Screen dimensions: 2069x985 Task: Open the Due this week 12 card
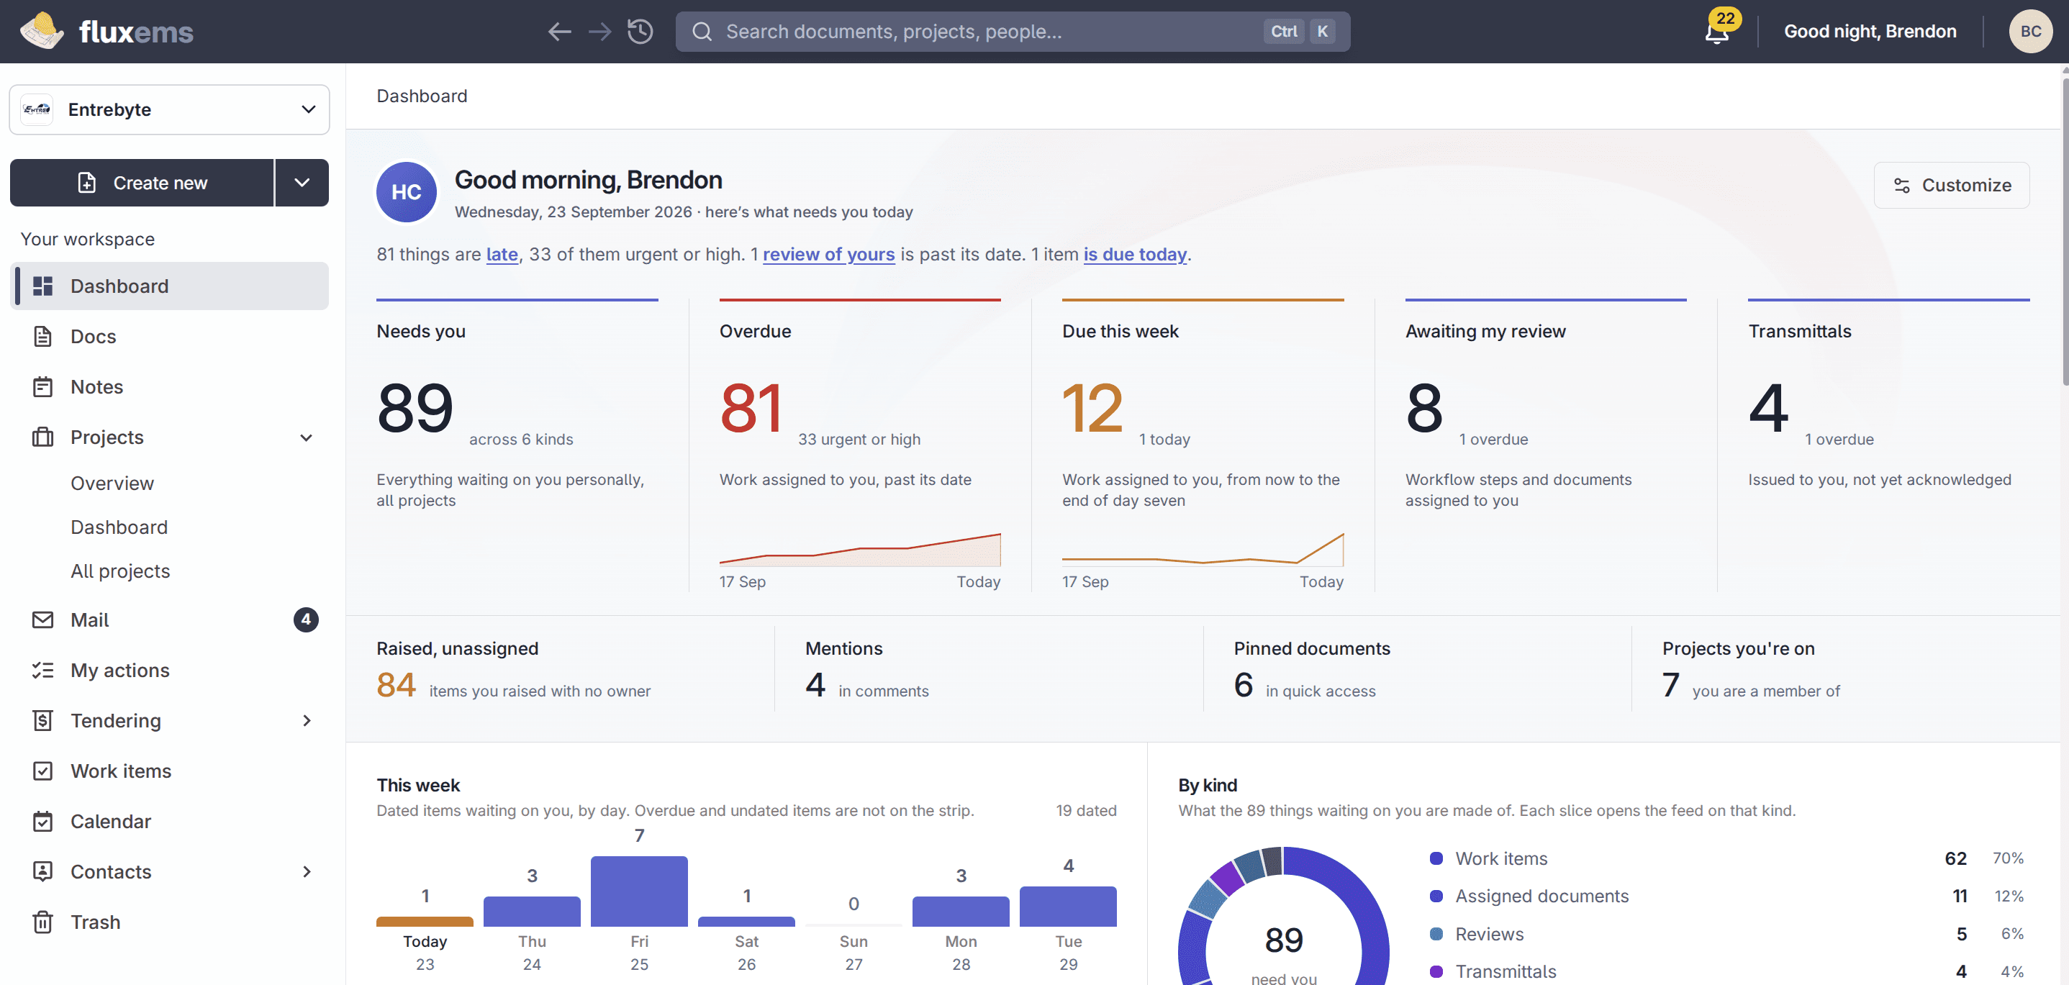1203,445
